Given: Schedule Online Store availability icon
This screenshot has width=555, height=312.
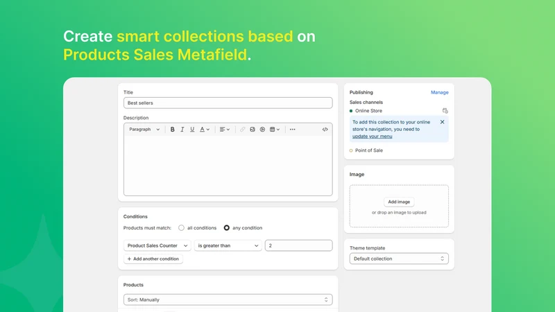Looking at the screenshot, I should [x=445, y=111].
